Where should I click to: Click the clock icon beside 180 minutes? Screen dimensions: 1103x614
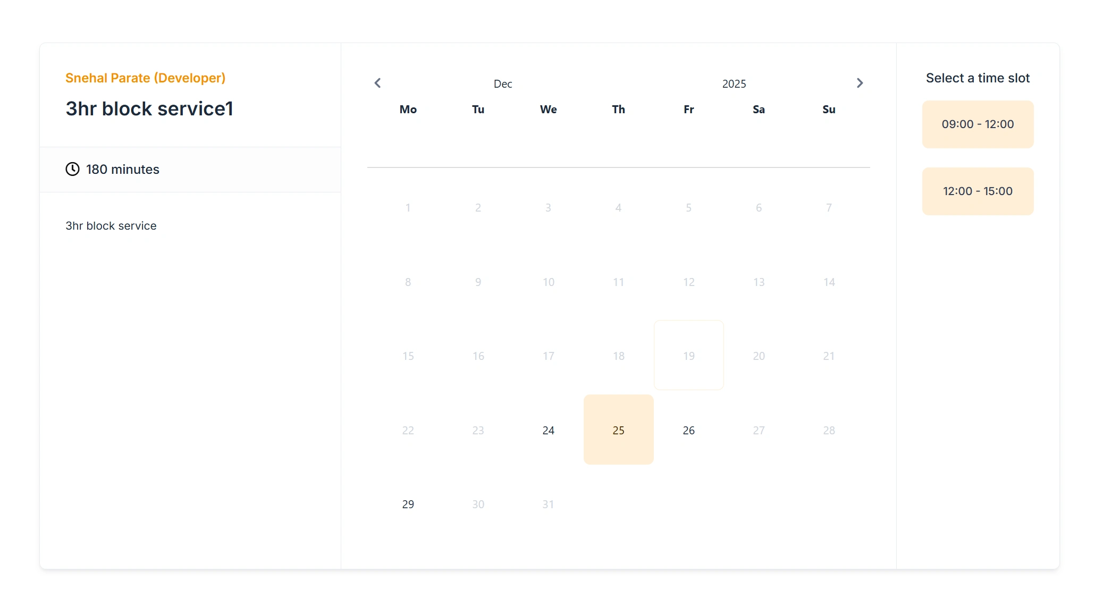point(72,169)
